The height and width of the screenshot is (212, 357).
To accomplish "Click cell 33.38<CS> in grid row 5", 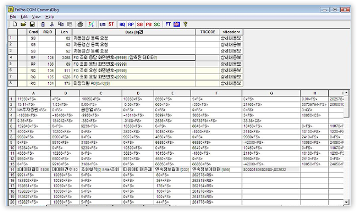I will point(271,121).
